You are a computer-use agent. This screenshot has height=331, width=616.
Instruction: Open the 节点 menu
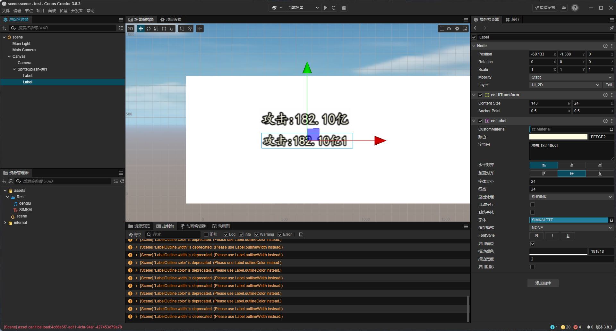(29, 11)
